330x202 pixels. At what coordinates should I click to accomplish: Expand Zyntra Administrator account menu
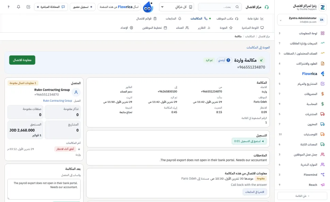coord(302,20)
